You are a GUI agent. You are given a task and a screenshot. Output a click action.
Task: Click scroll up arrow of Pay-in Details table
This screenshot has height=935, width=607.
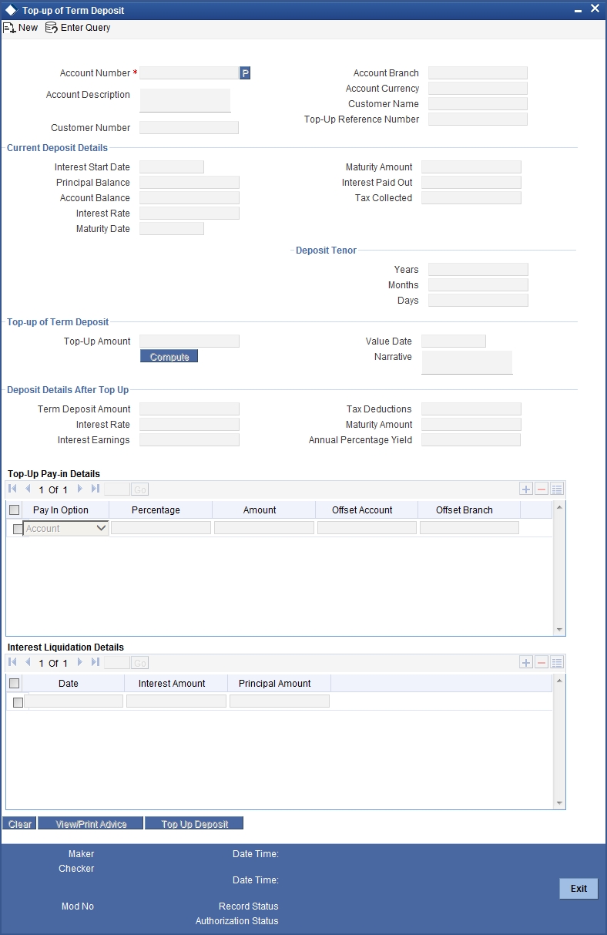pyautogui.click(x=560, y=506)
